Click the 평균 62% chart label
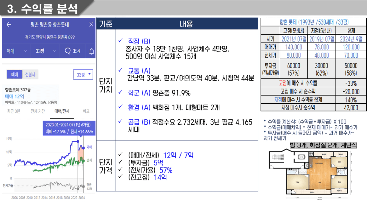 [89, 186]
